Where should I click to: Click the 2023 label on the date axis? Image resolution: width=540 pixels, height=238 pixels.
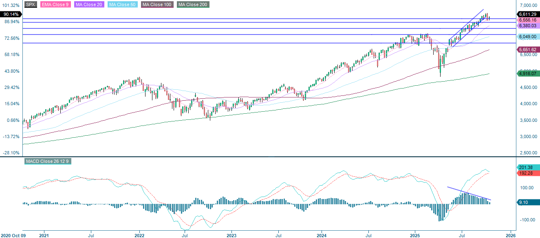pyautogui.click(x=231, y=235)
